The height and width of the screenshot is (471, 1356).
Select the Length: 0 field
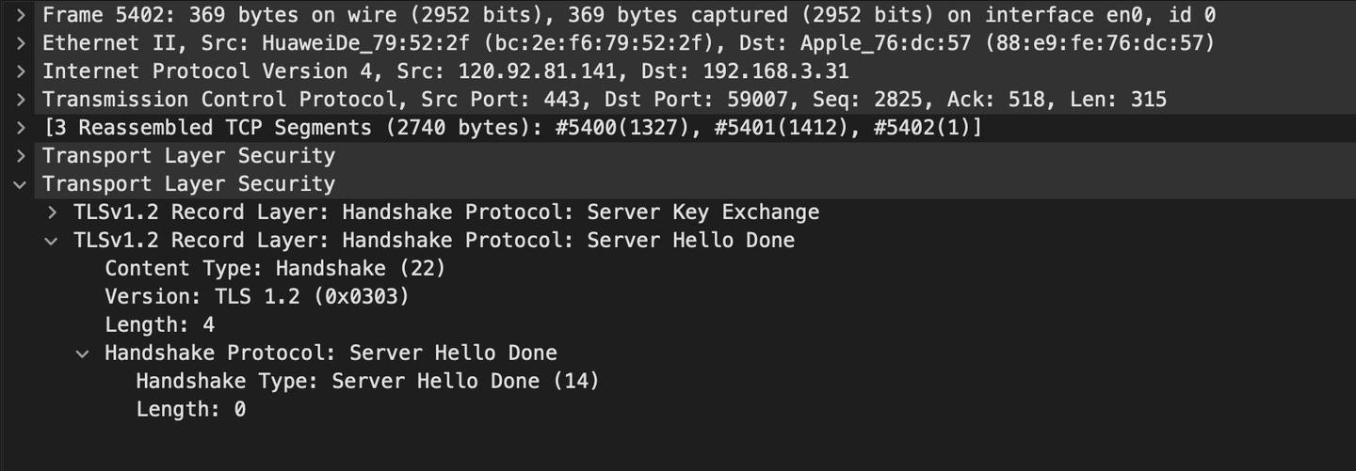(x=191, y=410)
